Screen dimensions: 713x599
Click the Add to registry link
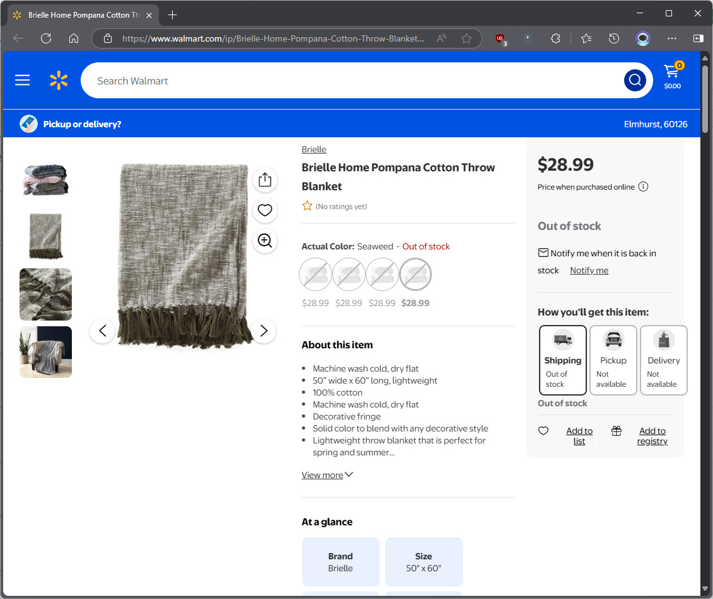[x=652, y=436]
